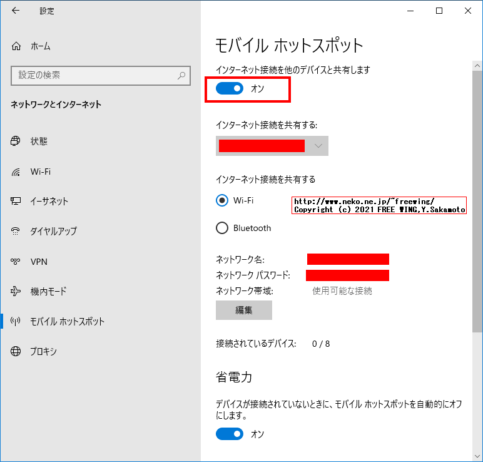Toggle the 省電力 auto-off switch
The image size is (483, 462).
(x=230, y=434)
